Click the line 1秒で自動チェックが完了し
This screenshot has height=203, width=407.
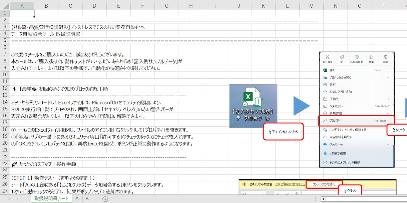coord(72,192)
